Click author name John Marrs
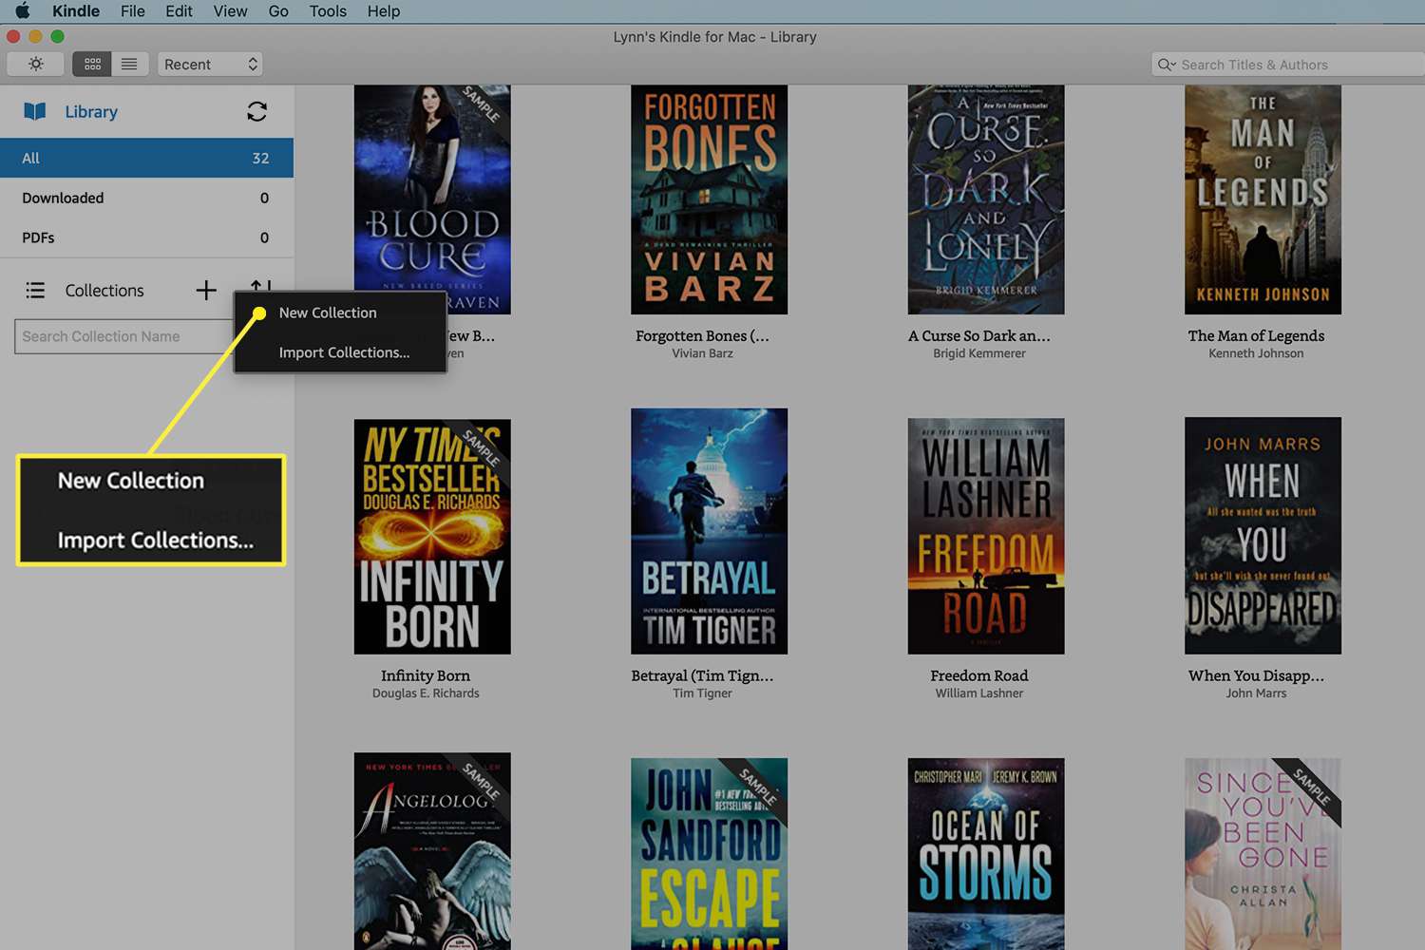The image size is (1425, 950). (1256, 693)
